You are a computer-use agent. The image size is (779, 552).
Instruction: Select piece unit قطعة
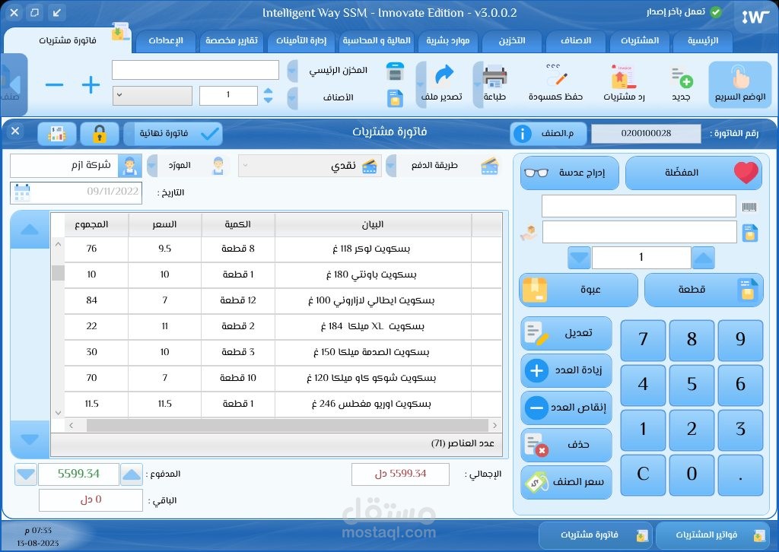click(x=704, y=290)
